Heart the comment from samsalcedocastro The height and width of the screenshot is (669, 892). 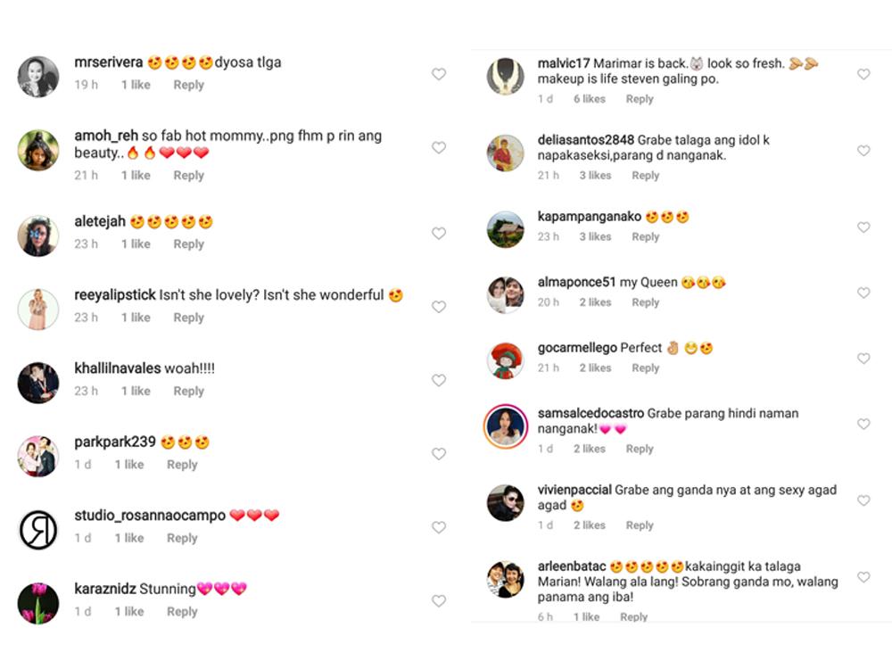click(863, 424)
